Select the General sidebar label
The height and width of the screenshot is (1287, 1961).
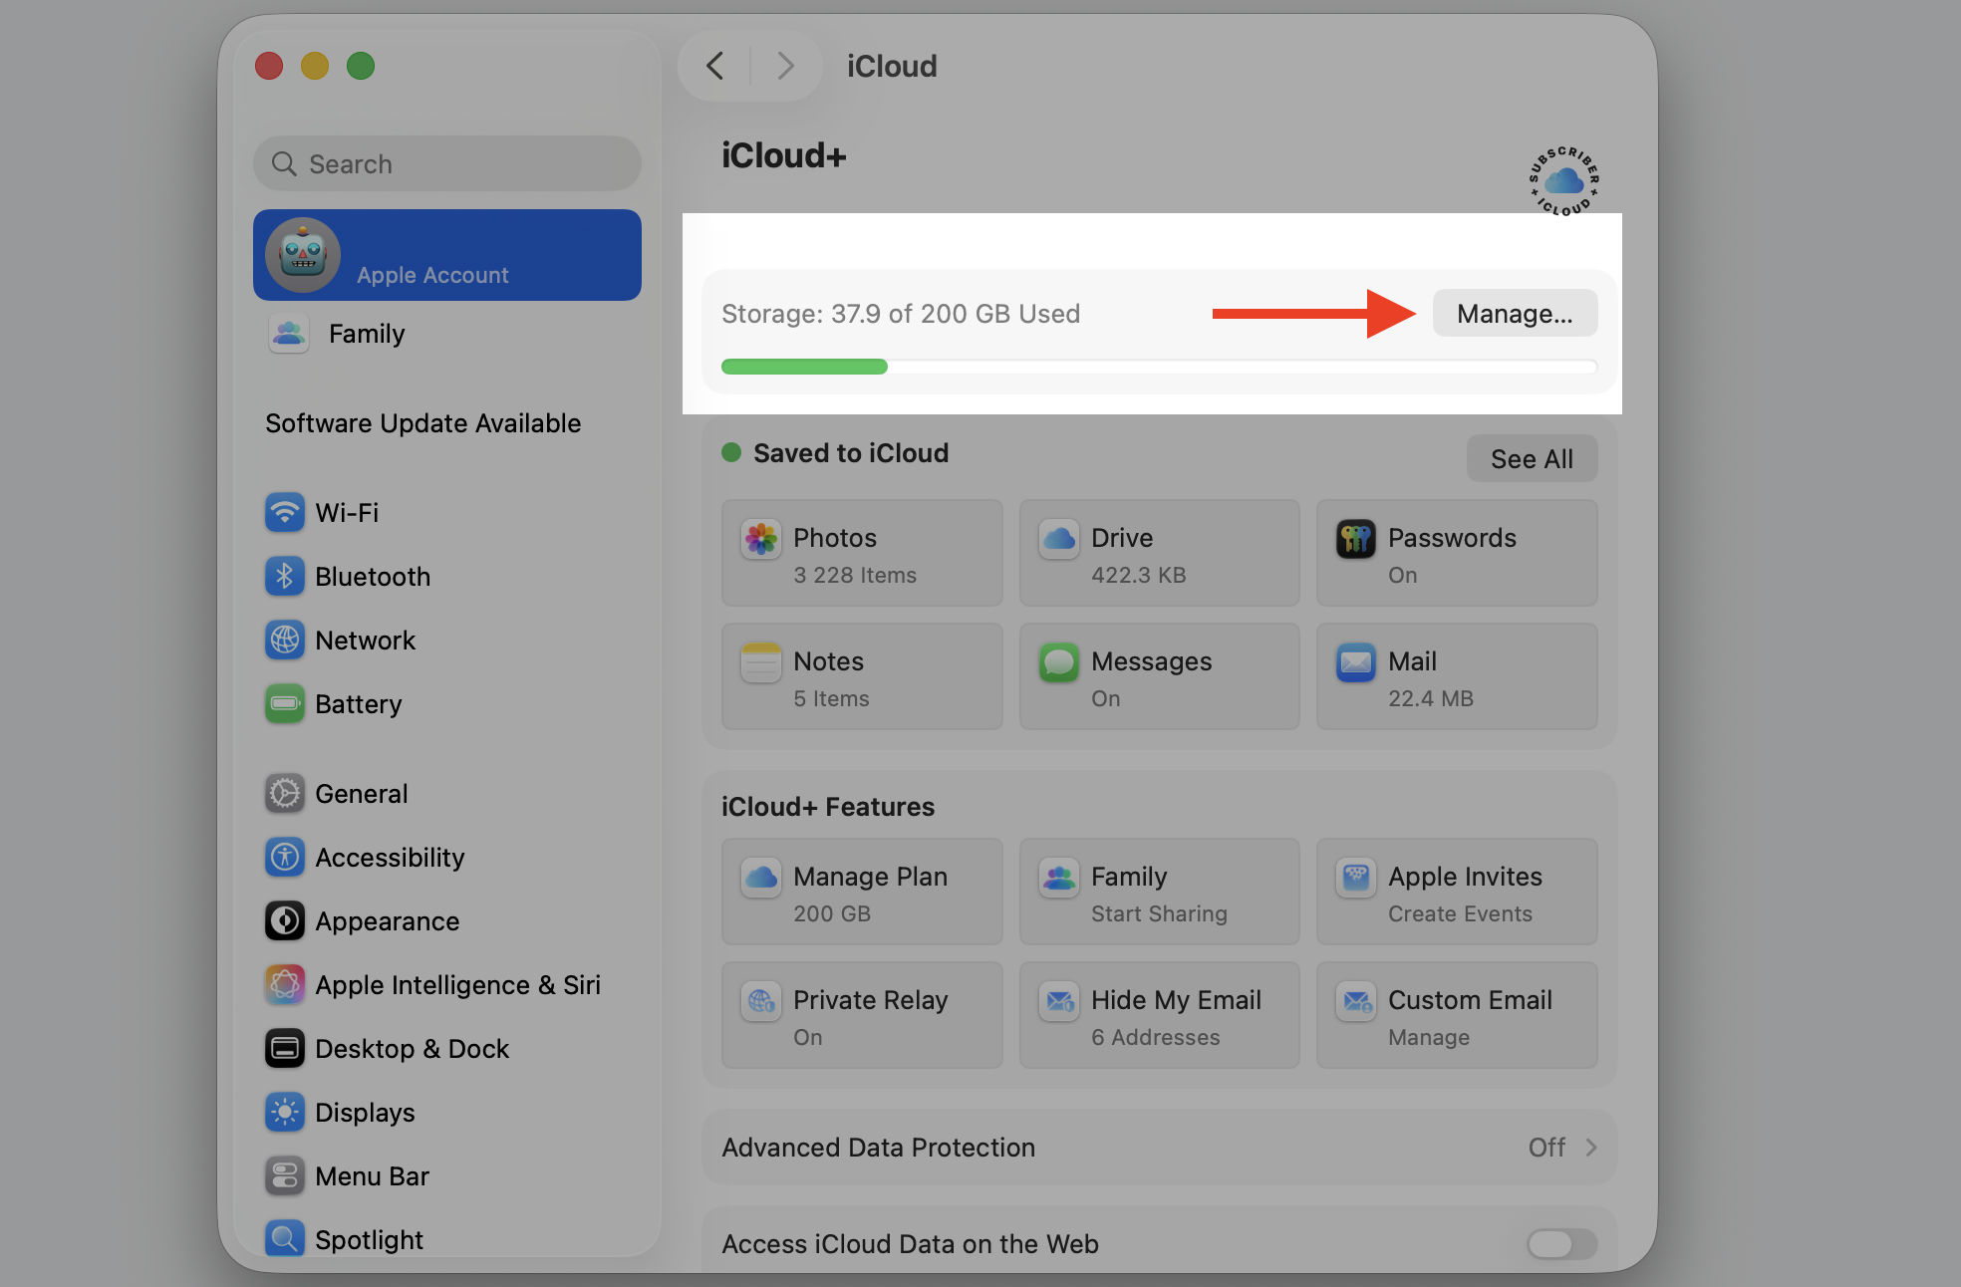(362, 794)
